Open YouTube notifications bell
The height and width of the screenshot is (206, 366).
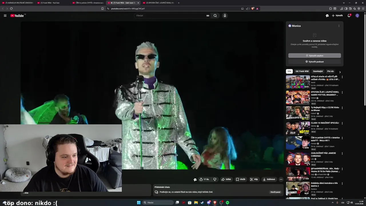pyautogui.click(x=349, y=15)
